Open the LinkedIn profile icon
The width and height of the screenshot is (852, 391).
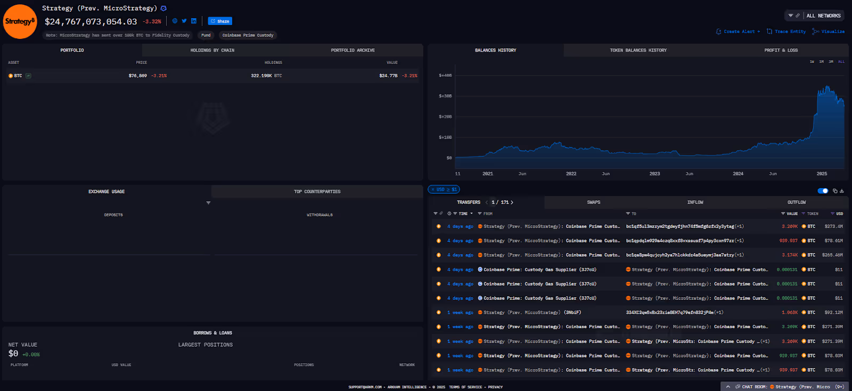tap(194, 21)
